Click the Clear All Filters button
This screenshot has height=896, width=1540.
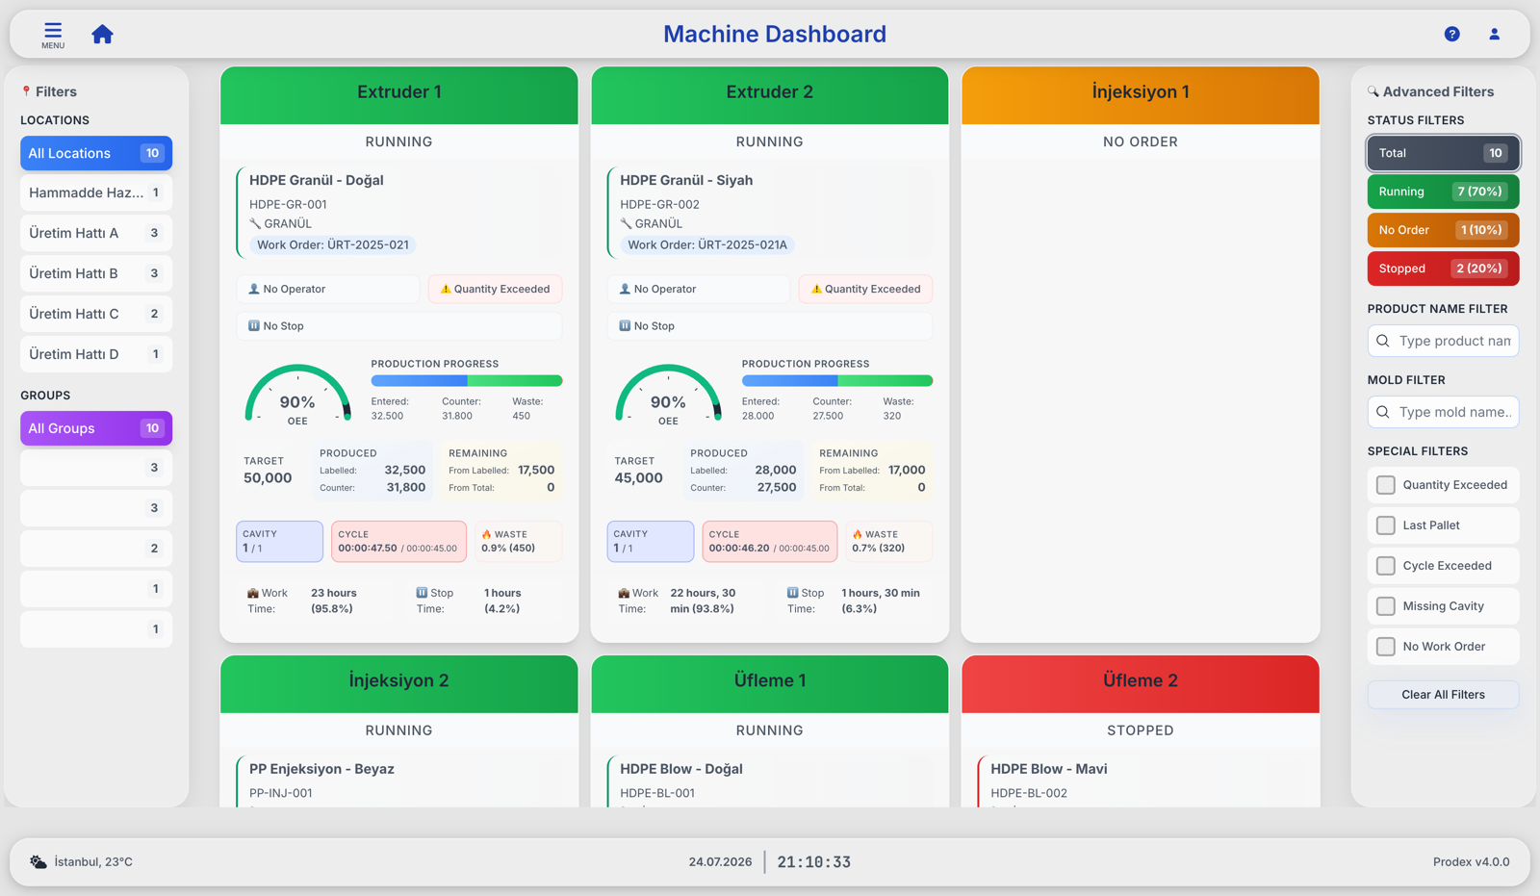pyautogui.click(x=1443, y=695)
